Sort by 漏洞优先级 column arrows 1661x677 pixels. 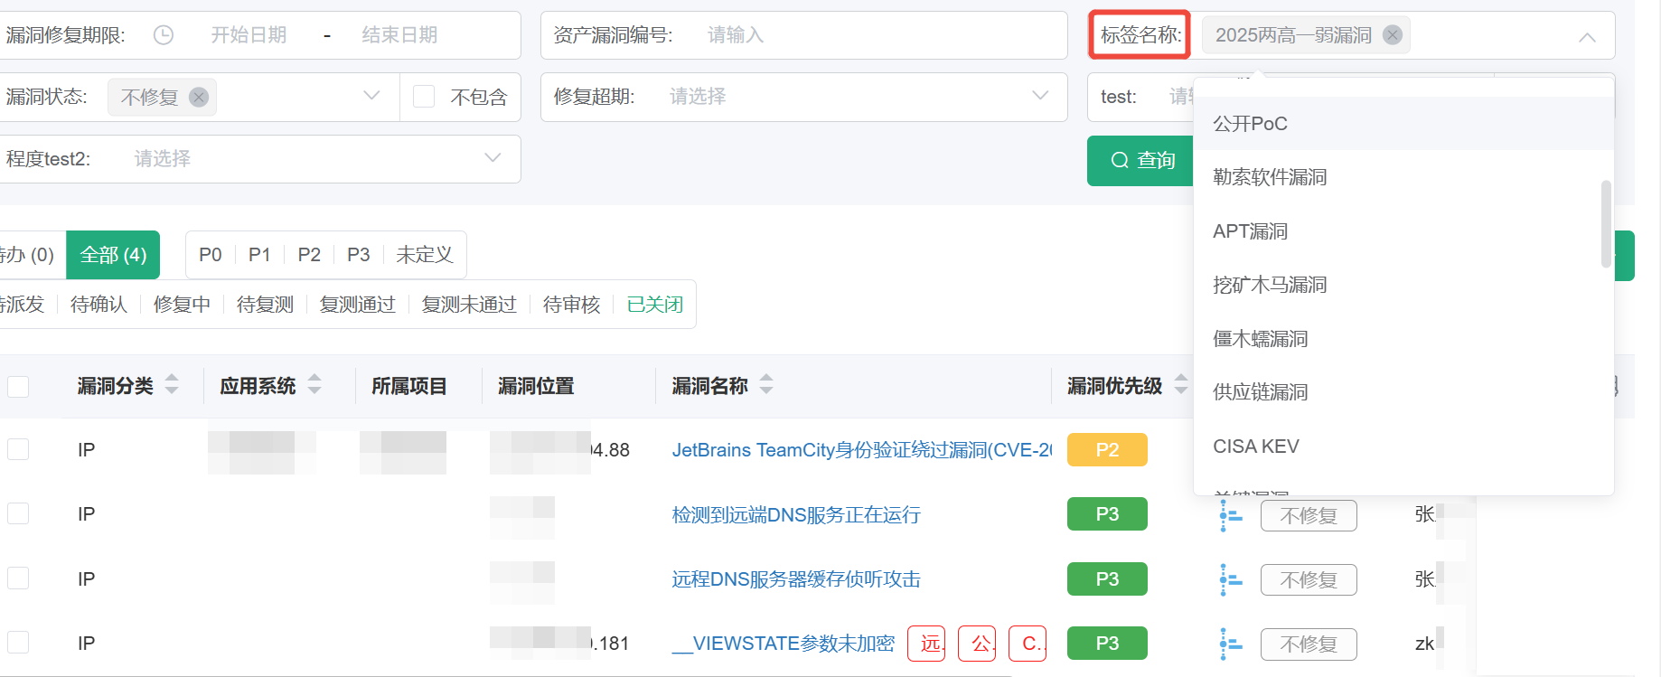click(1180, 385)
